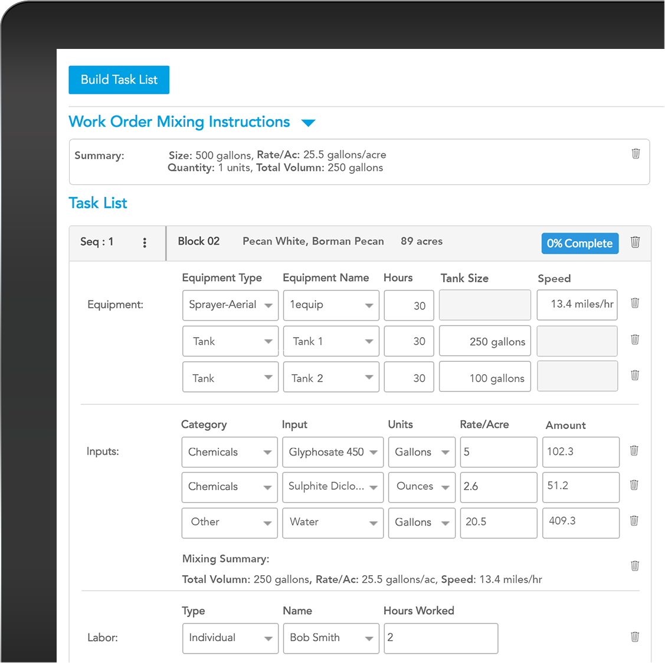
Task: Click the empty Speed field for Tank 1
Action: point(577,341)
